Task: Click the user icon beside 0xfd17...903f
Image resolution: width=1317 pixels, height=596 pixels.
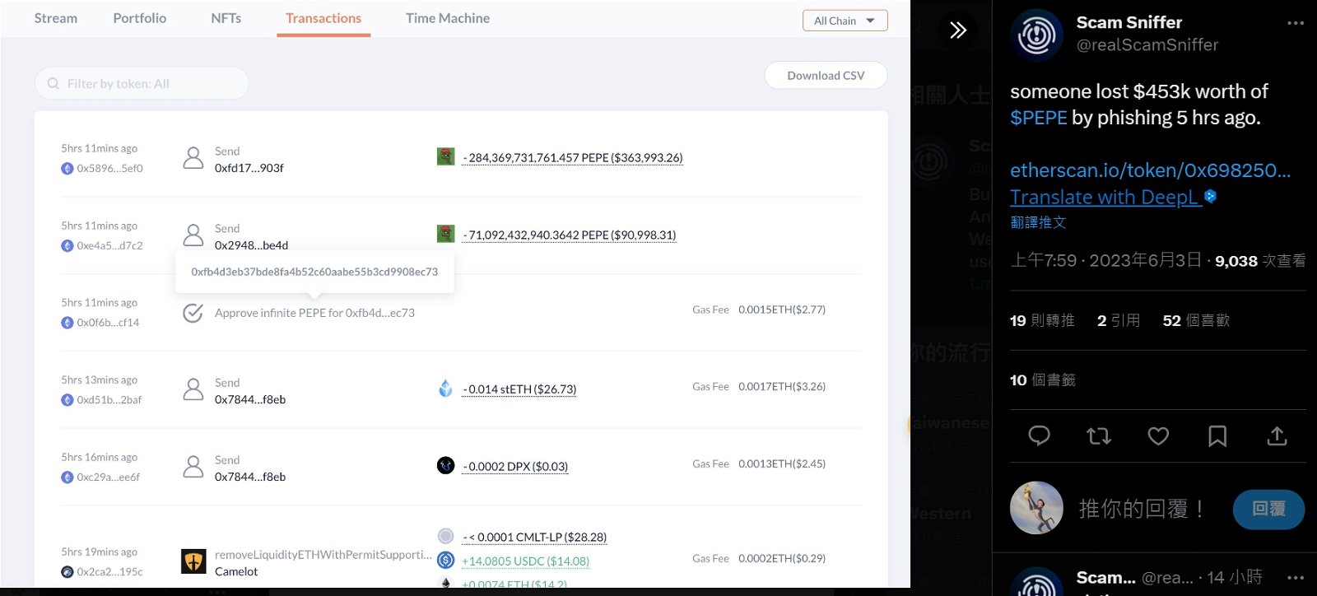Action: tap(193, 158)
